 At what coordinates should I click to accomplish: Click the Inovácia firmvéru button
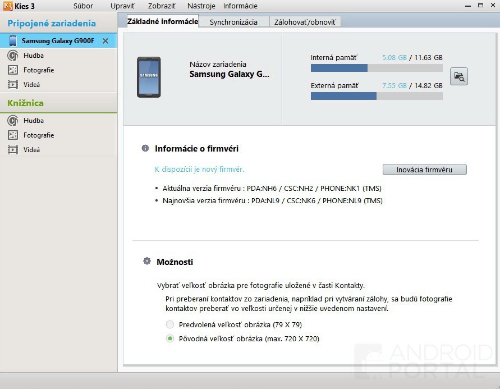click(x=424, y=170)
